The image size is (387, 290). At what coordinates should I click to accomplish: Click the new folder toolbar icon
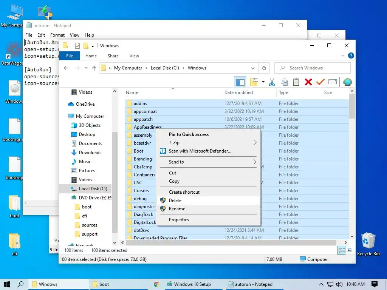click(x=254, y=82)
